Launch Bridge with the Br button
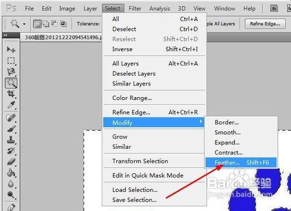Screen dimensions: 291x211 pos(274,9)
